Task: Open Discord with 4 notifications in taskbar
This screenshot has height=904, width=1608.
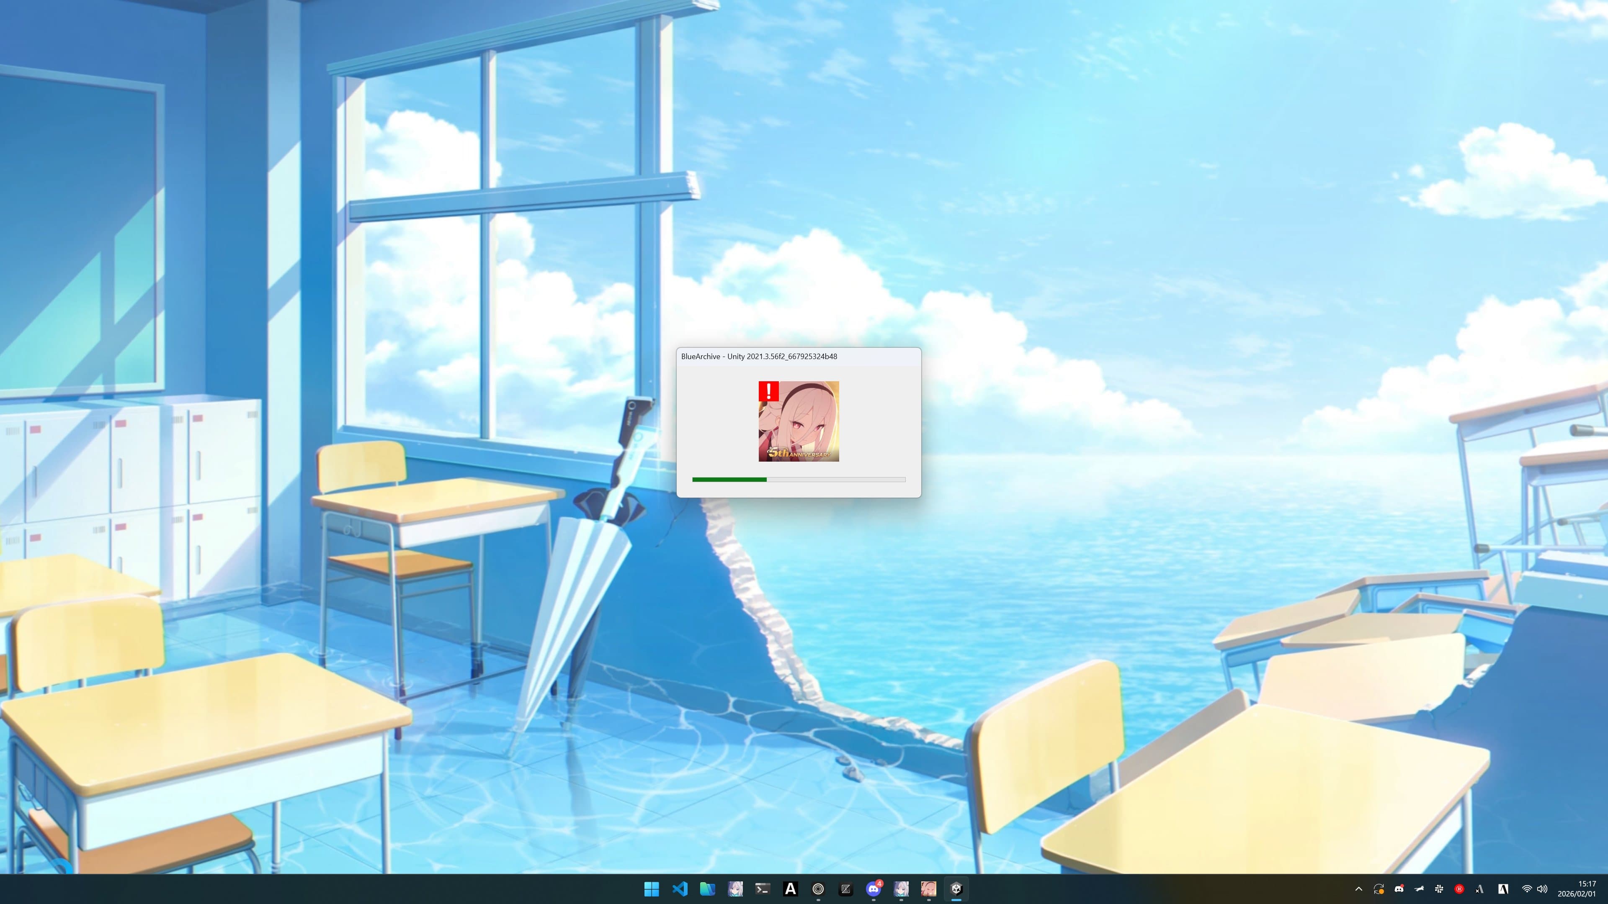Action: [x=873, y=889]
